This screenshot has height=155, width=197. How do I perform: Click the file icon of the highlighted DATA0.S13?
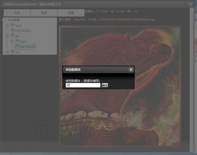[x=17, y=47]
